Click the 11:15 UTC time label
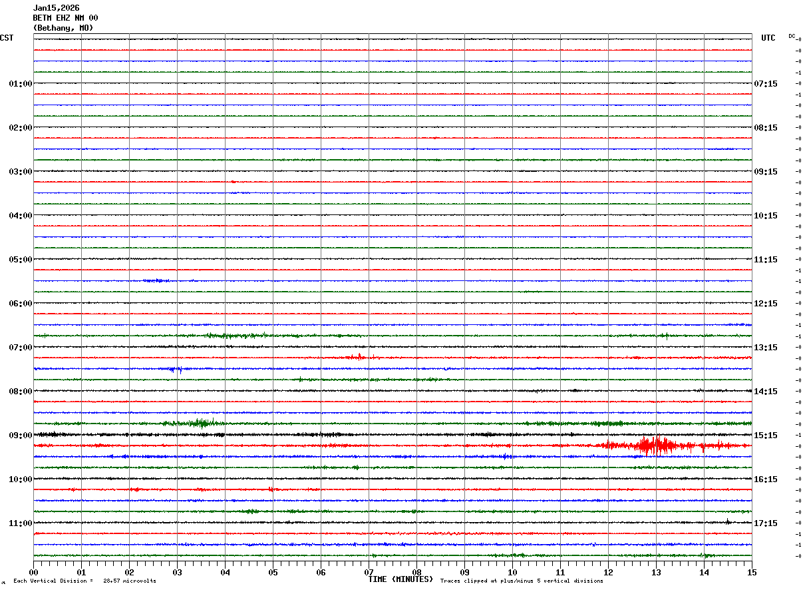The width and height of the screenshot is (805, 590). coord(766,260)
